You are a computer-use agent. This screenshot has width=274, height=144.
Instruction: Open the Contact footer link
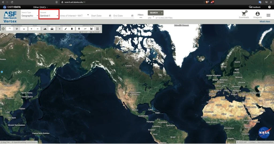point(252,142)
